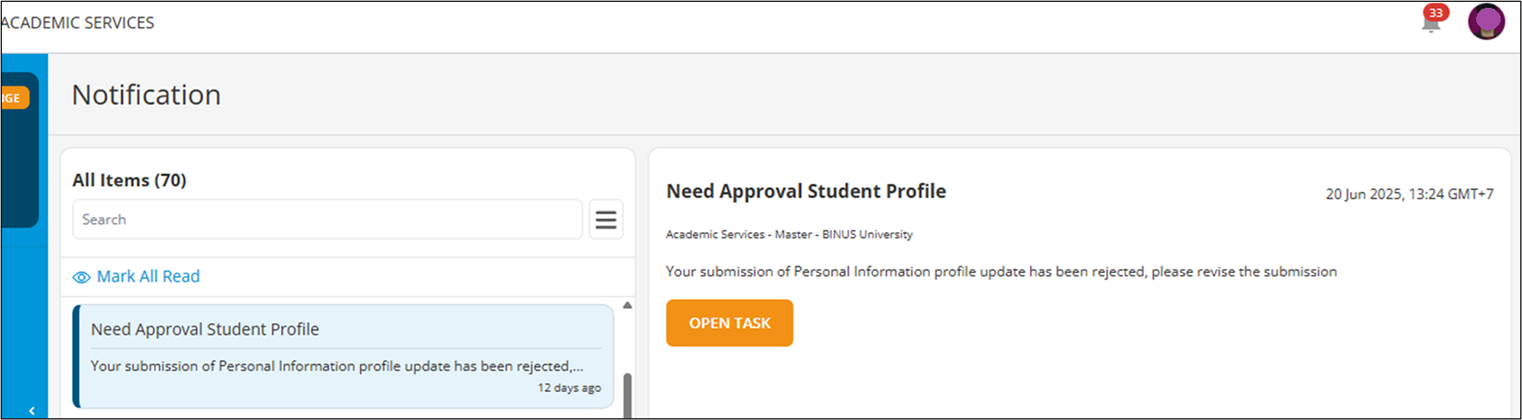
Task: Click the ACADEMIC SERVICES header title
Action: (79, 22)
